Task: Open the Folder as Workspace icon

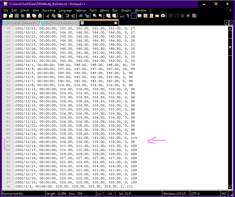Action: click(x=157, y=16)
